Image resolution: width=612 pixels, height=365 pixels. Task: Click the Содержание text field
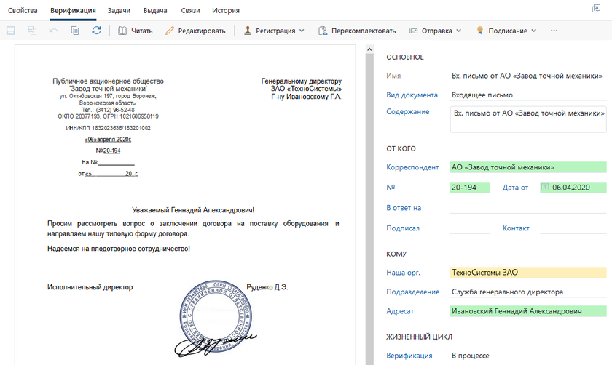pos(527,119)
